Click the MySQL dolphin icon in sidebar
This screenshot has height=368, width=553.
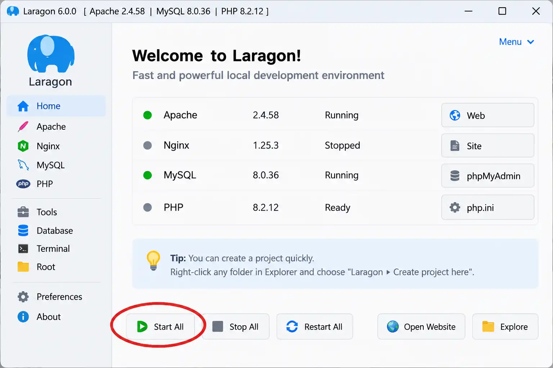(23, 165)
